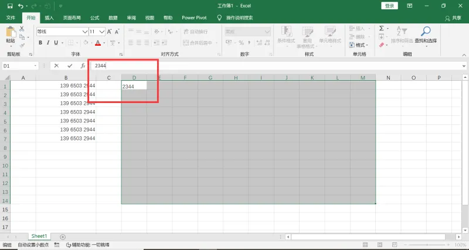Toggle Bold formatting
The width and height of the screenshot is (469, 250).
(40, 43)
